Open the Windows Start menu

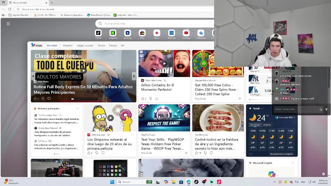click(112, 182)
